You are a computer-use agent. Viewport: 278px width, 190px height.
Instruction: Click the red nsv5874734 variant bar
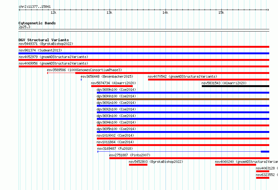112,86
